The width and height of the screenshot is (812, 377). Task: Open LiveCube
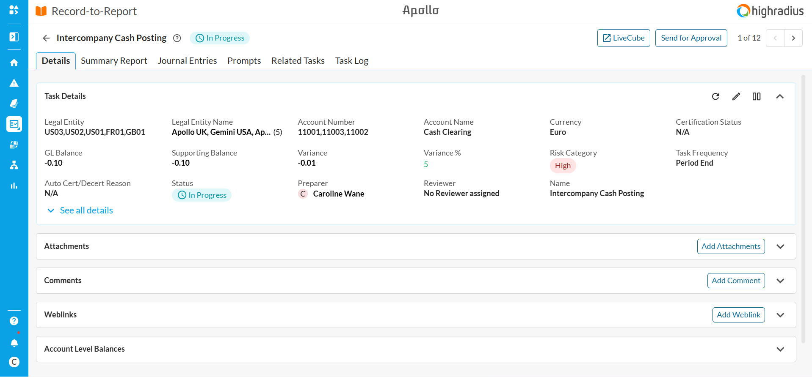point(624,38)
